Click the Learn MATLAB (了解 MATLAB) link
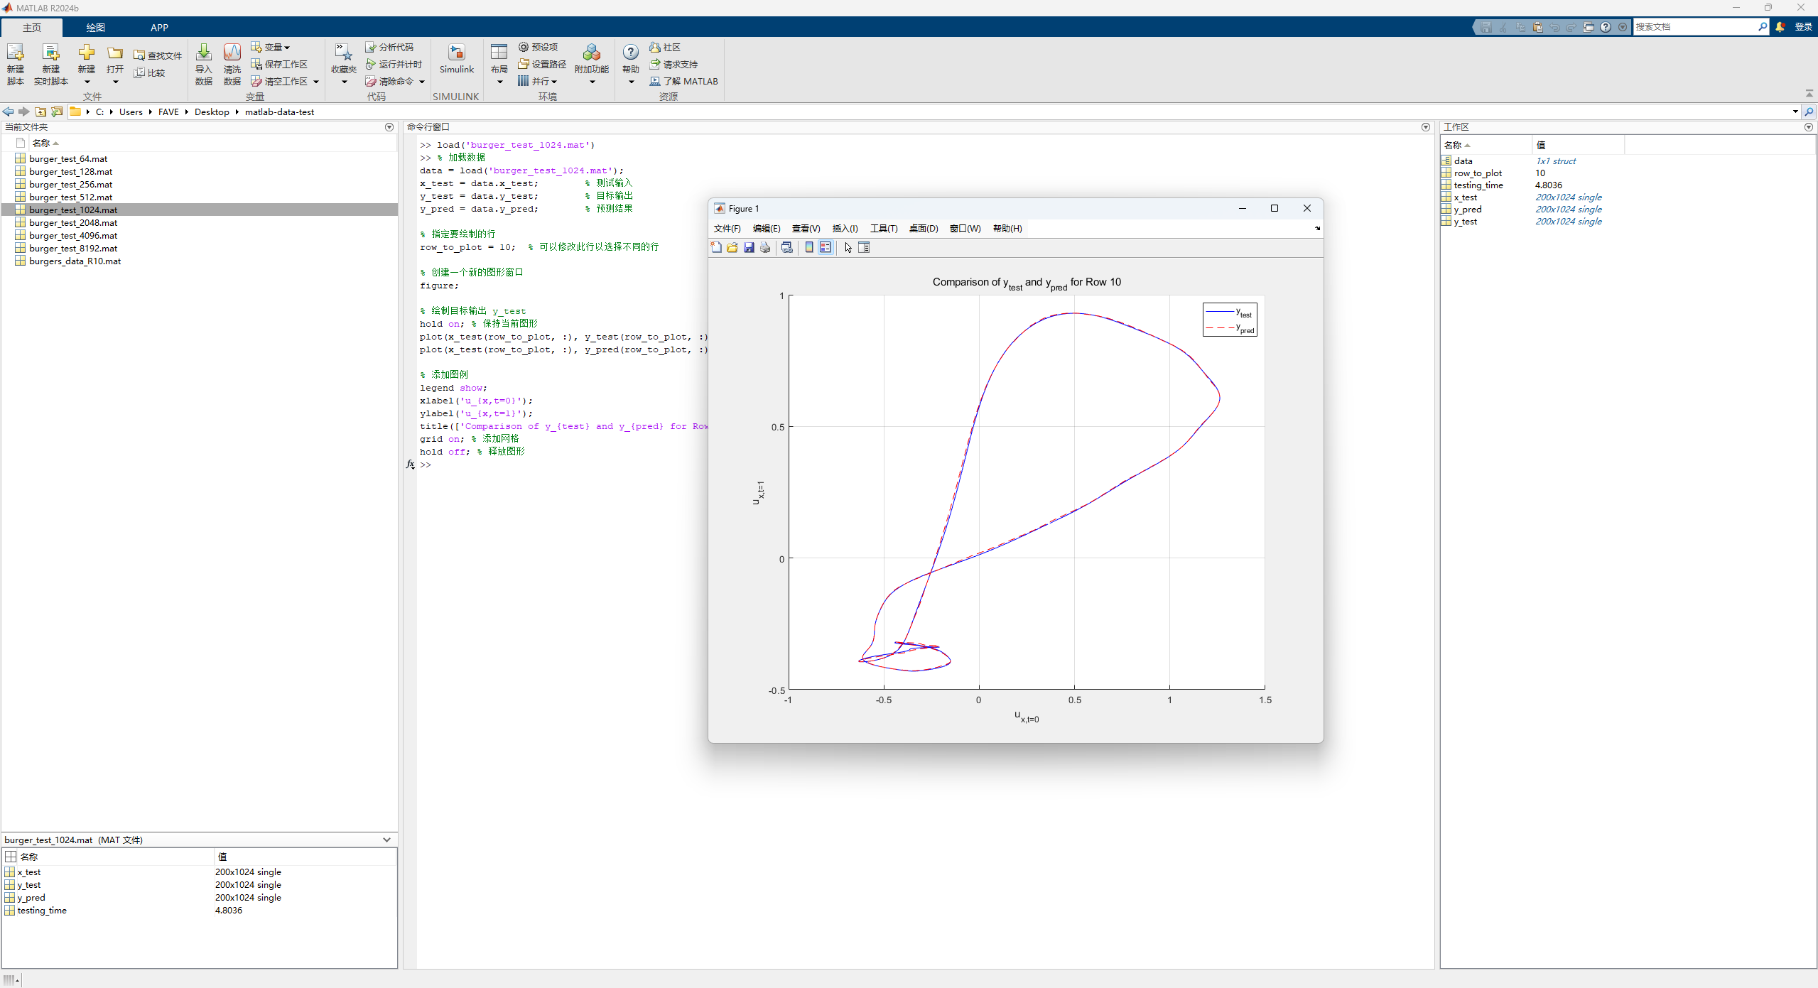Screen dimensions: 1818x988 [684, 81]
